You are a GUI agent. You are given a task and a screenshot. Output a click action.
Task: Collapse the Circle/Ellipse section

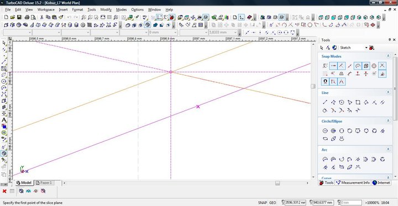pos(388,121)
